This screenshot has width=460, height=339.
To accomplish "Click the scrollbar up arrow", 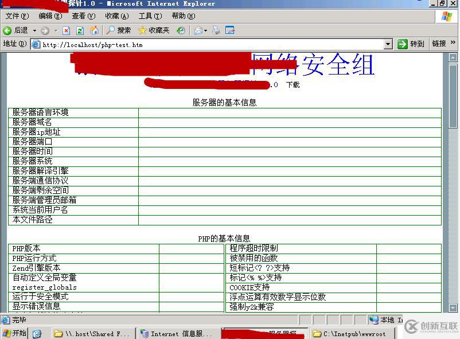I will click(453, 57).
